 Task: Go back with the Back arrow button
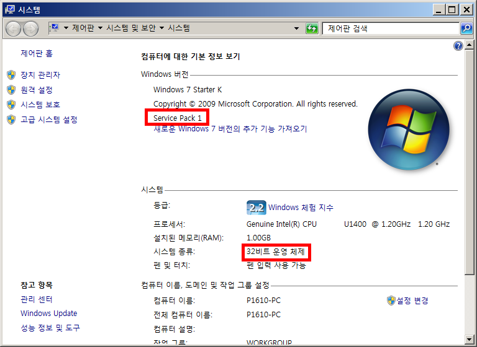[13, 29]
